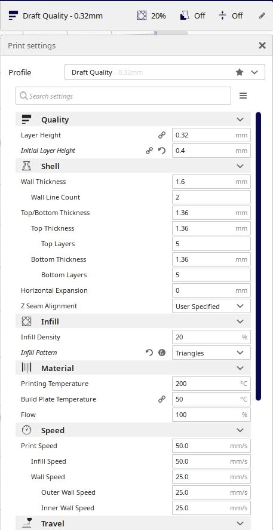Image resolution: width=273 pixels, height=530 pixels.
Task: Click the link icon beside Initial Layer Height
Action: (x=149, y=151)
